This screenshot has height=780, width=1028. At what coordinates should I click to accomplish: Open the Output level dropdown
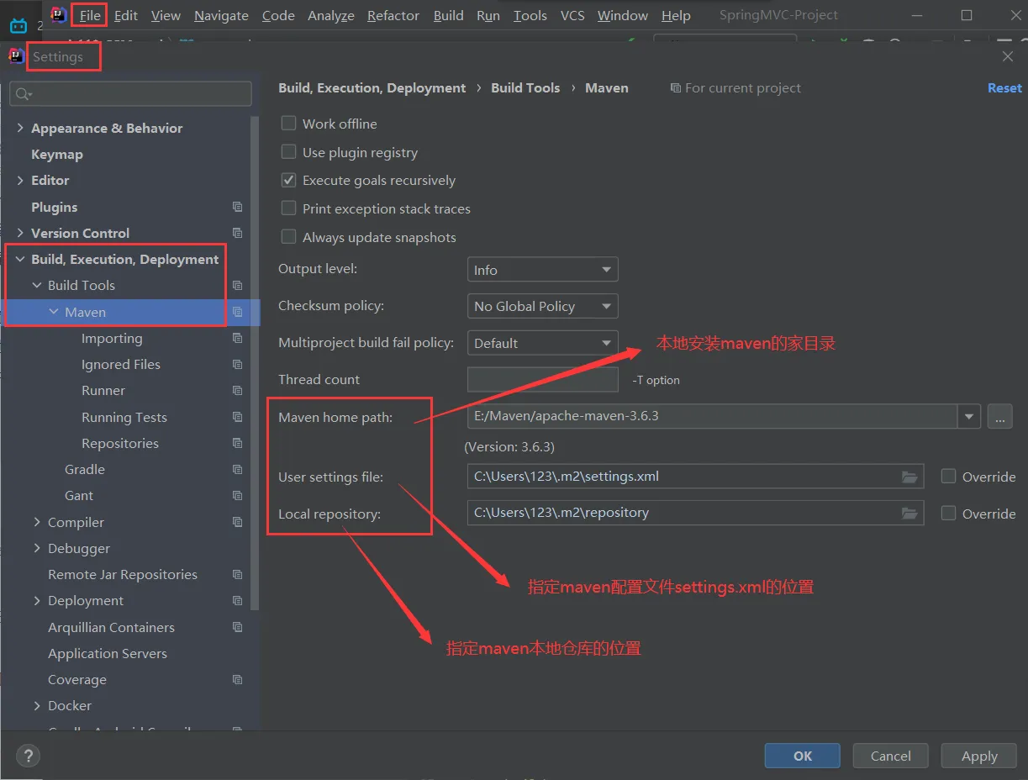tap(542, 270)
